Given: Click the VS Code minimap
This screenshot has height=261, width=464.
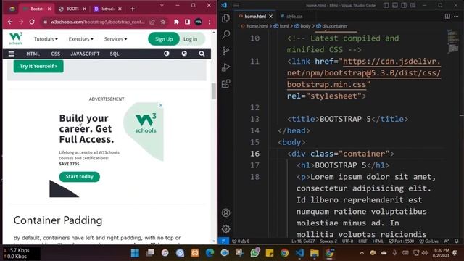Looking at the screenshot, I should click(x=452, y=41).
